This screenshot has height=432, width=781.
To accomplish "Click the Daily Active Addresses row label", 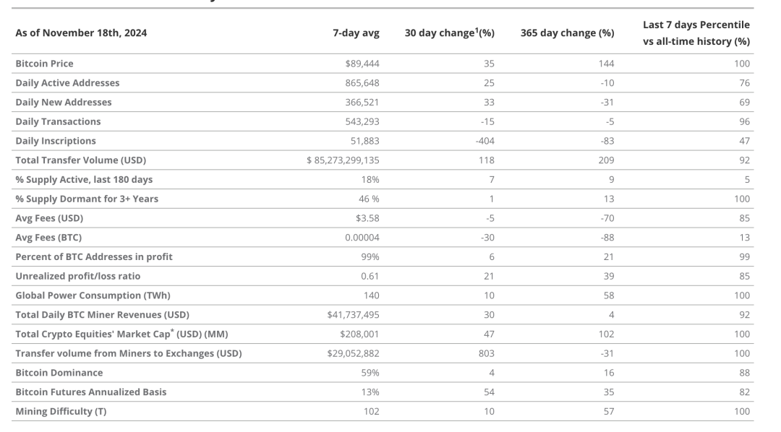I will click(x=67, y=83).
